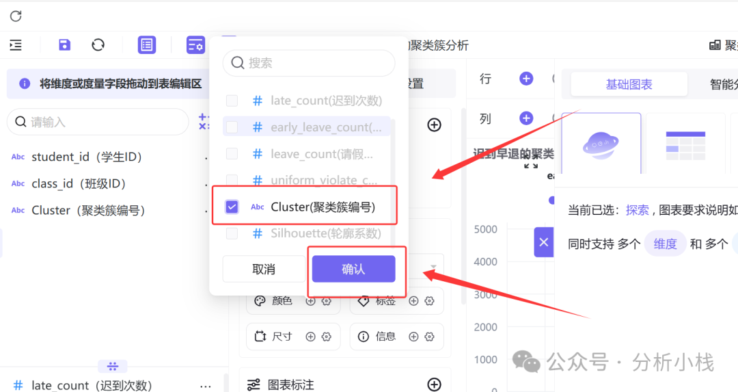Viewport: 738px width, 392px height.
Task: Click the 尺寸 mark label
Action: (282, 337)
